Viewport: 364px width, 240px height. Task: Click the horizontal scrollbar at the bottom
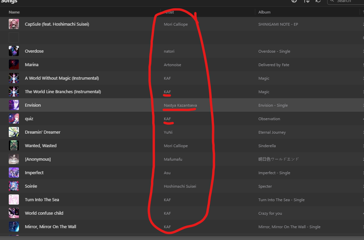pyautogui.click(x=182, y=238)
